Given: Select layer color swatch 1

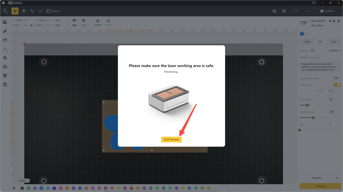Looking at the screenshot, I should pos(28,188).
